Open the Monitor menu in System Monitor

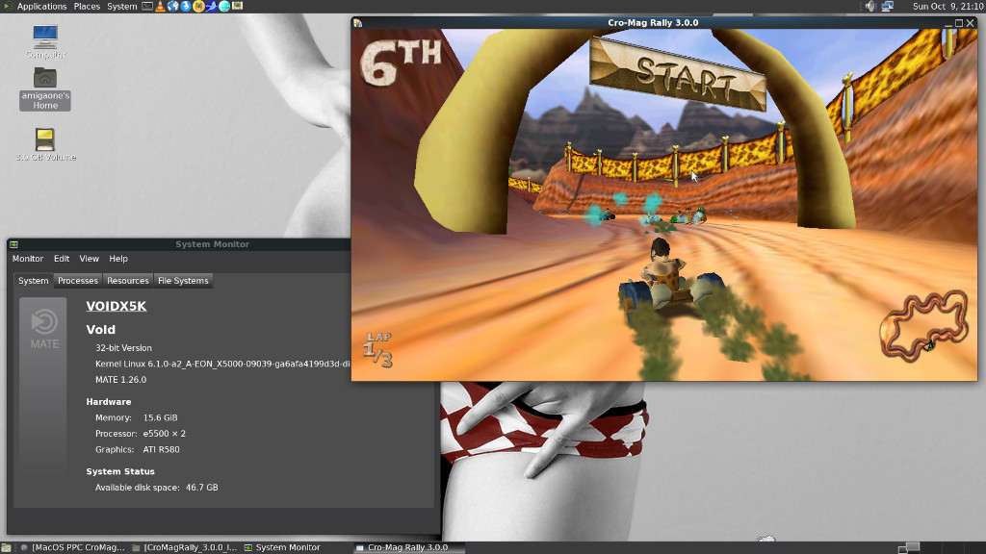click(28, 259)
